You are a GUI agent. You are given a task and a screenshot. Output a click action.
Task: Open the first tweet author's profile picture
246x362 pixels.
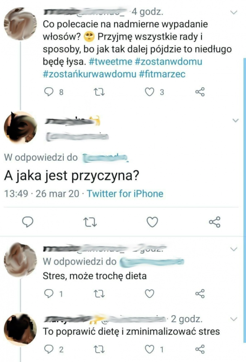tap(20, 24)
